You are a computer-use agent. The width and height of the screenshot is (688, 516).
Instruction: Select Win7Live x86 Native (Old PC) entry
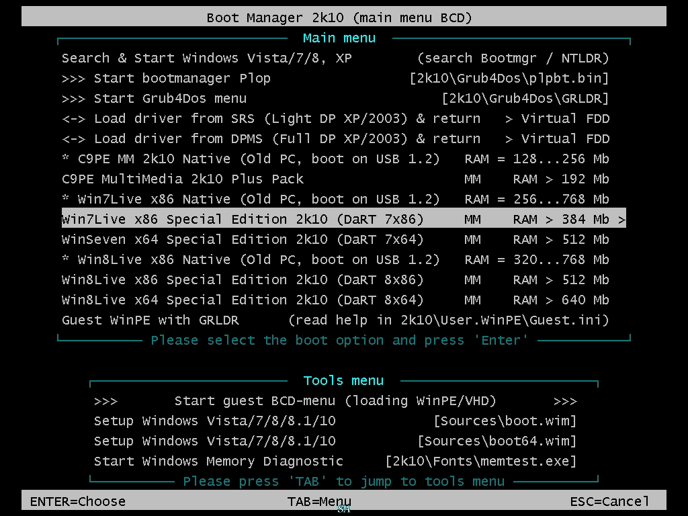(x=336, y=200)
